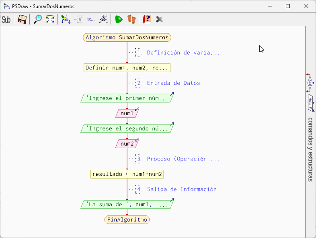The image size is (316, 238).
Task: Start step-by-step execution with the footprints icon
Action: pyautogui.click(x=131, y=19)
